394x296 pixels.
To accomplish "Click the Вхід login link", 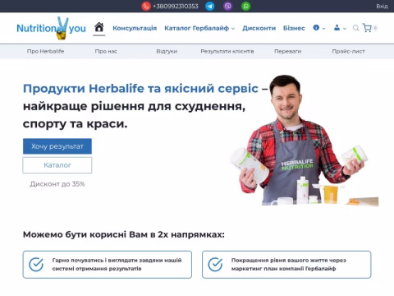I will (382, 6).
